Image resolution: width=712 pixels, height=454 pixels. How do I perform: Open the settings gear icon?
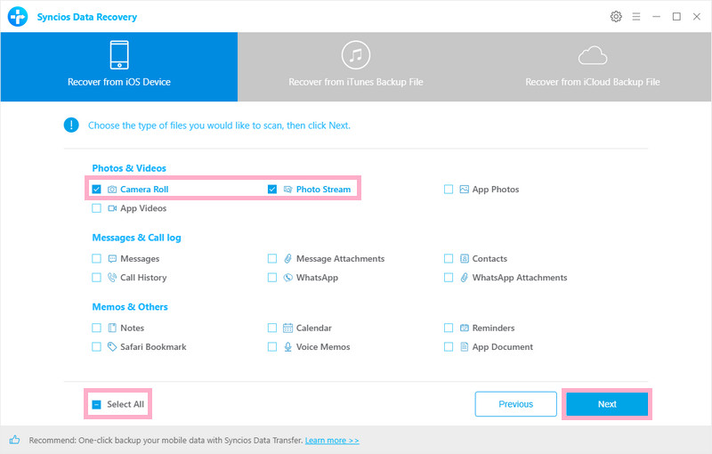tap(616, 17)
